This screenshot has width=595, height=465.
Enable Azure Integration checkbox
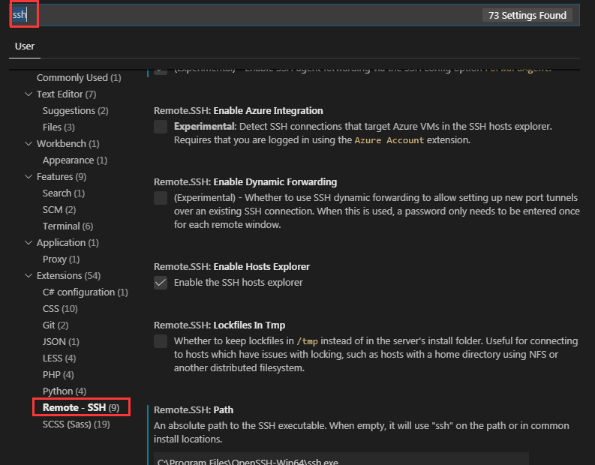pyautogui.click(x=161, y=127)
